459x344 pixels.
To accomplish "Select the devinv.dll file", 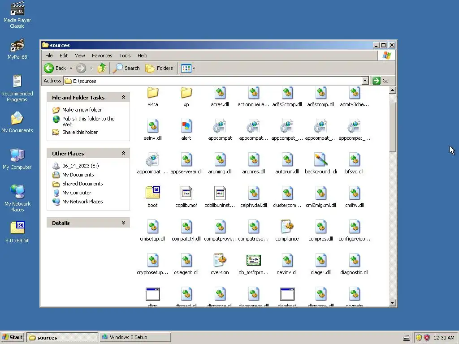I will tap(287, 264).
